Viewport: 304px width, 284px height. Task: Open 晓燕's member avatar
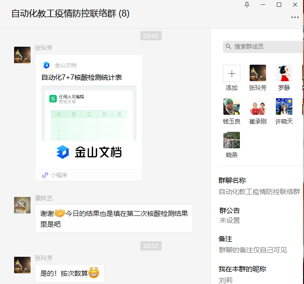(232, 141)
